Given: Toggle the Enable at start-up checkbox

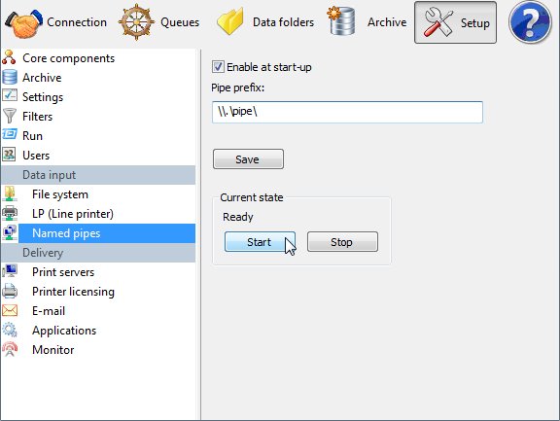Looking at the screenshot, I should [218, 67].
